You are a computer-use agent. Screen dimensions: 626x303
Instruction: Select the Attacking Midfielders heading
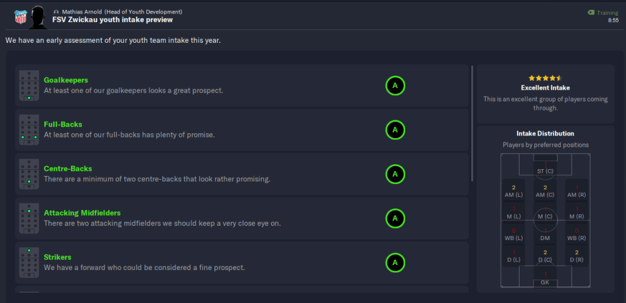[x=82, y=213]
